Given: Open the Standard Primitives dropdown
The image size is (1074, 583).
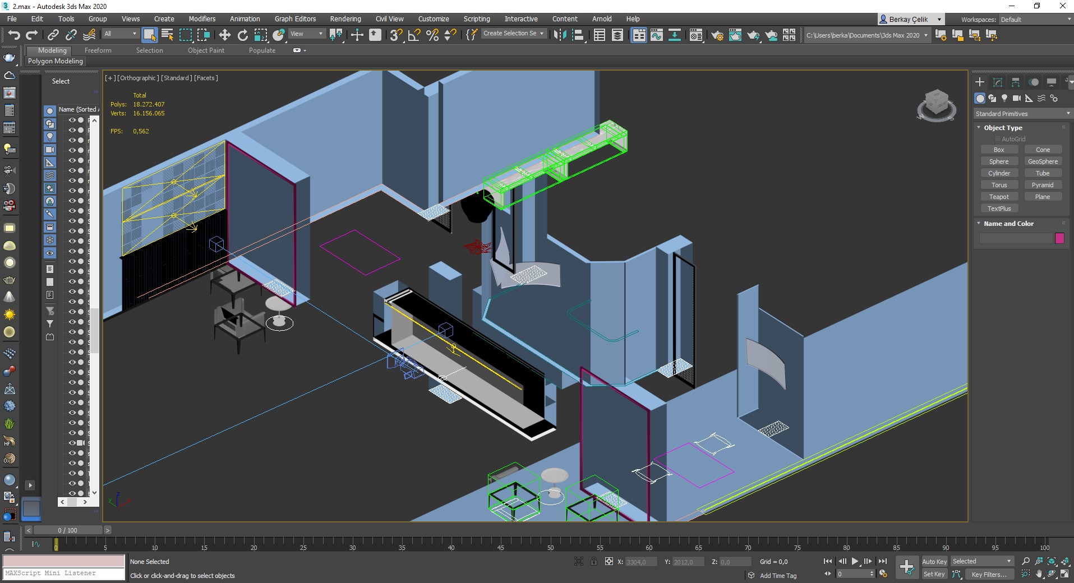Looking at the screenshot, I should pyautogui.click(x=1022, y=114).
